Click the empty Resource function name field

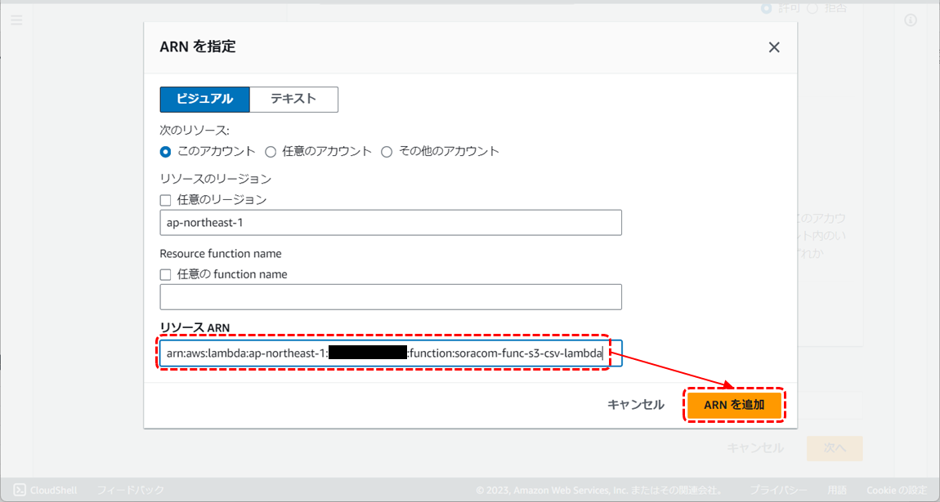pos(391,297)
